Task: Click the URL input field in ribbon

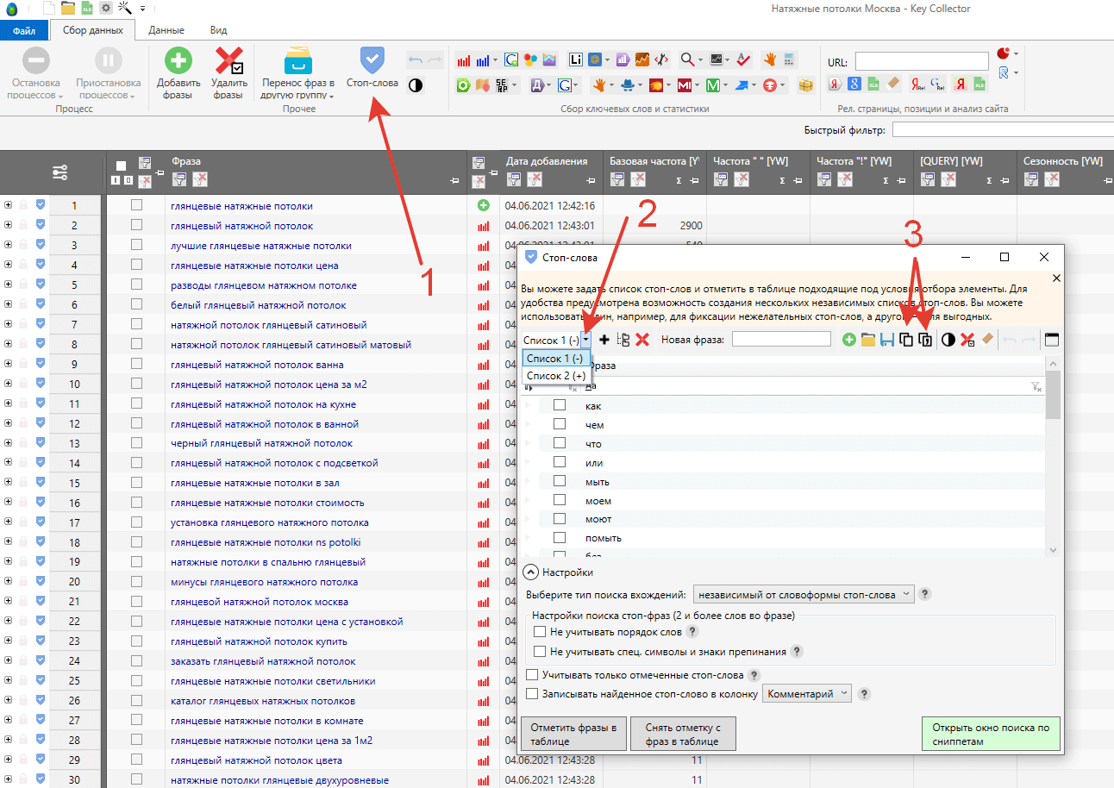Action: pyautogui.click(x=922, y=61)
